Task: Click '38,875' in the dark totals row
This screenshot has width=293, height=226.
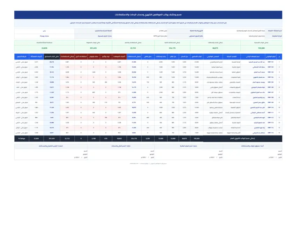Action: click(185, 139)
